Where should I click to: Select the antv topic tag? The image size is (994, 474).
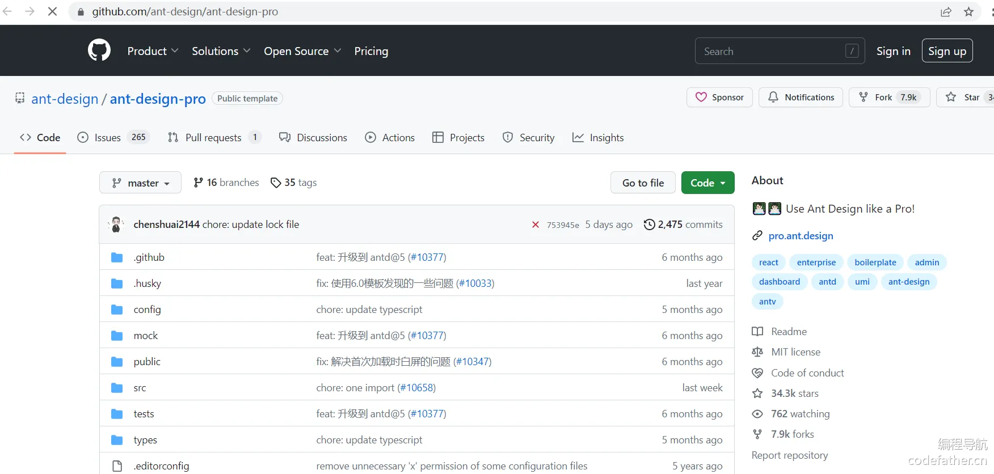tap(768, 302)
